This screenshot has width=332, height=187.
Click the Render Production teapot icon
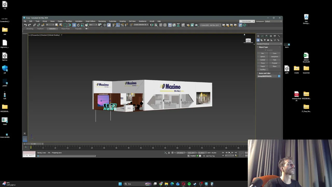point(196,25)
